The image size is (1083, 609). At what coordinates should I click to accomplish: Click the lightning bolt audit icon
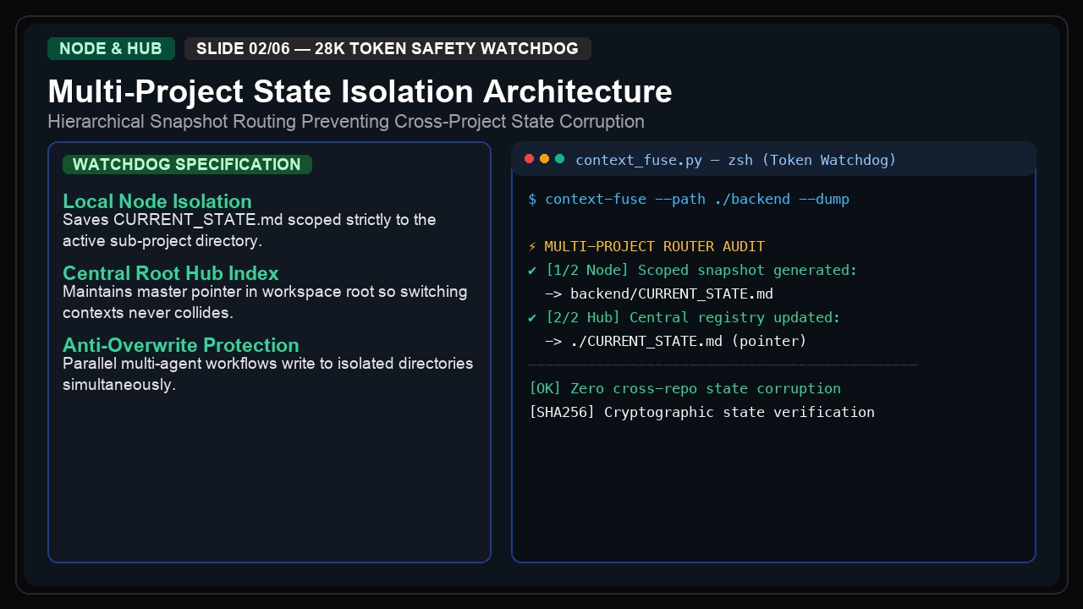[532, 247]
